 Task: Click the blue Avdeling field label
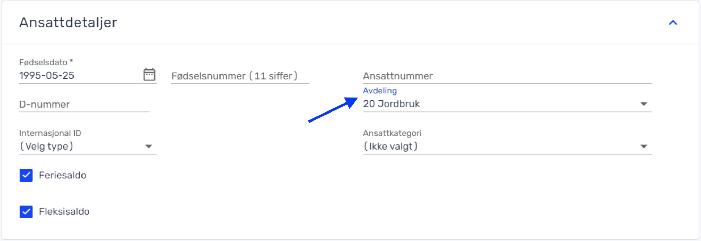click(380, 91)
